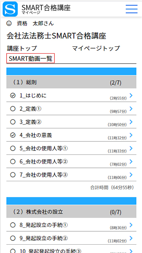The image size is (142, 253).
Task: Click the arrow icon for 3_定義②
Action: (x=131, y=122)
